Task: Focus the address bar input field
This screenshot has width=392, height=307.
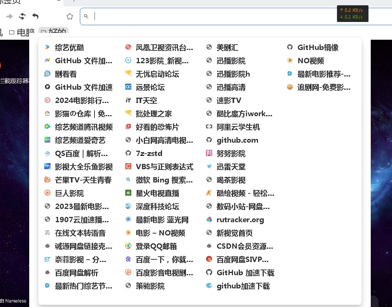Action: point(236,16)
